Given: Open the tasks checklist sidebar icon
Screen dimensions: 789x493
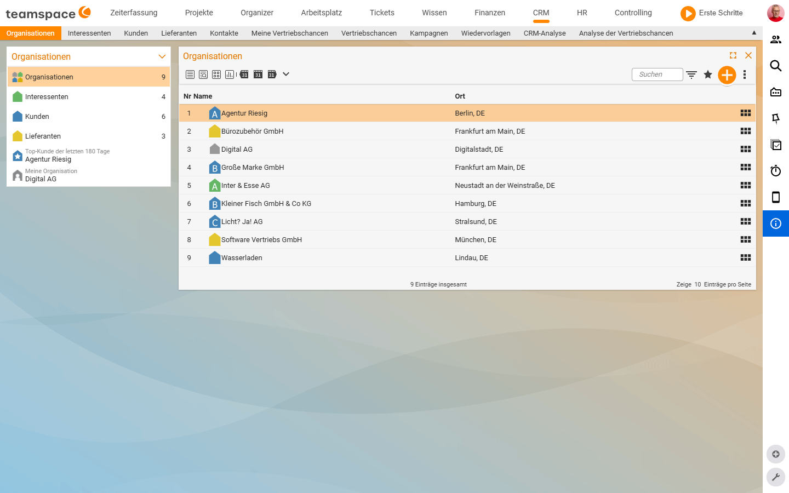Looking at the screenshot, I should [776, 145].
